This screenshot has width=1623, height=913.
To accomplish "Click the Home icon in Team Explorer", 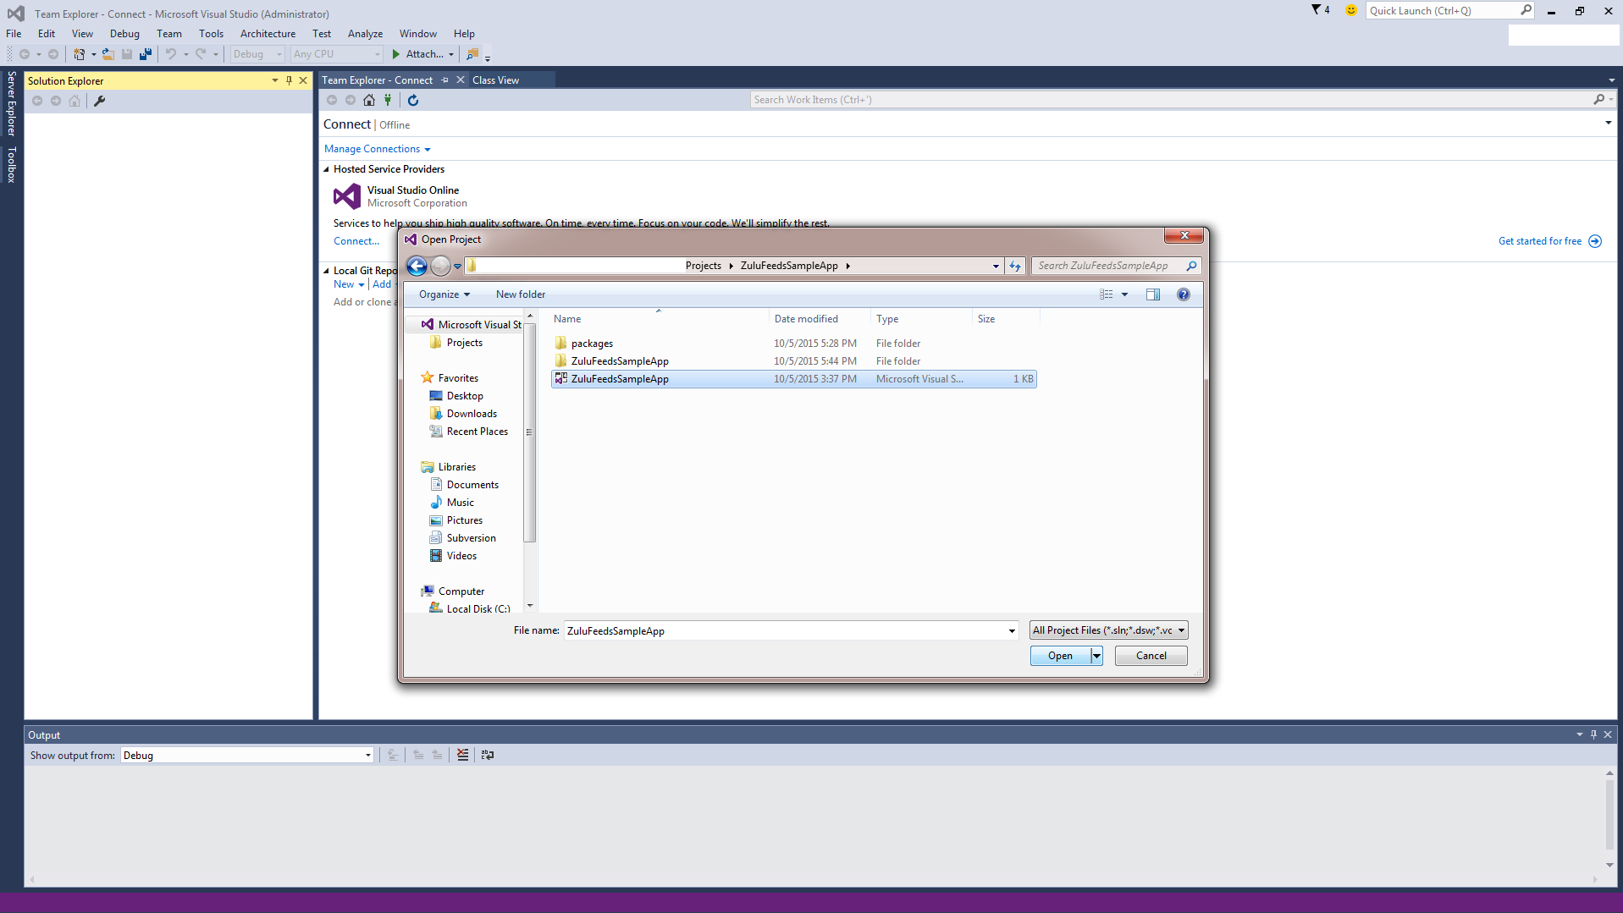I will pyautogui.click(x=369, y=100).
